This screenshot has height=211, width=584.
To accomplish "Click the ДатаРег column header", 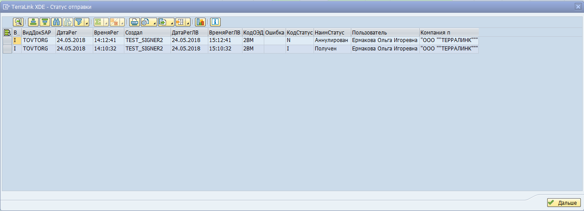I will tap(74, 32).
